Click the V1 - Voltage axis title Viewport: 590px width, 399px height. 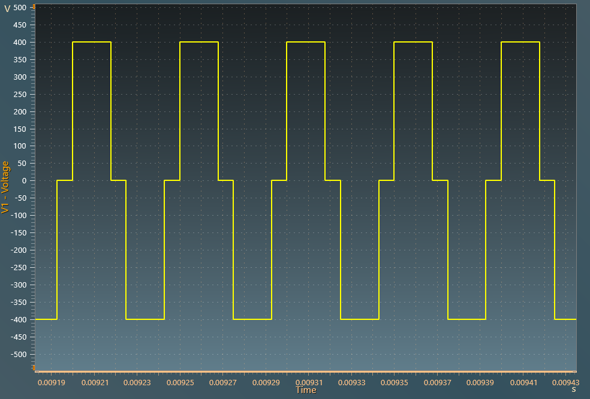pos(5,187)
